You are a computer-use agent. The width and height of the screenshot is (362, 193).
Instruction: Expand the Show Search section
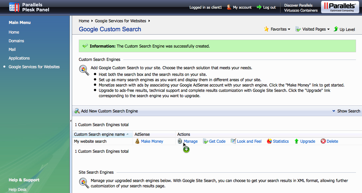[346, 111]
